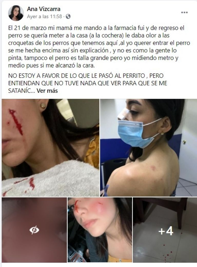The height and width of the screenshot is (267, 197).
Task: Click the post text paragraph about the perro
Action: click(99, 47)
